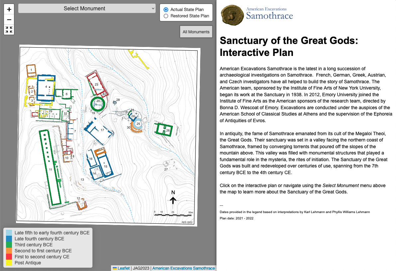396x271 pixels.
Task: Open the Leaflet link
Action: 123,268
